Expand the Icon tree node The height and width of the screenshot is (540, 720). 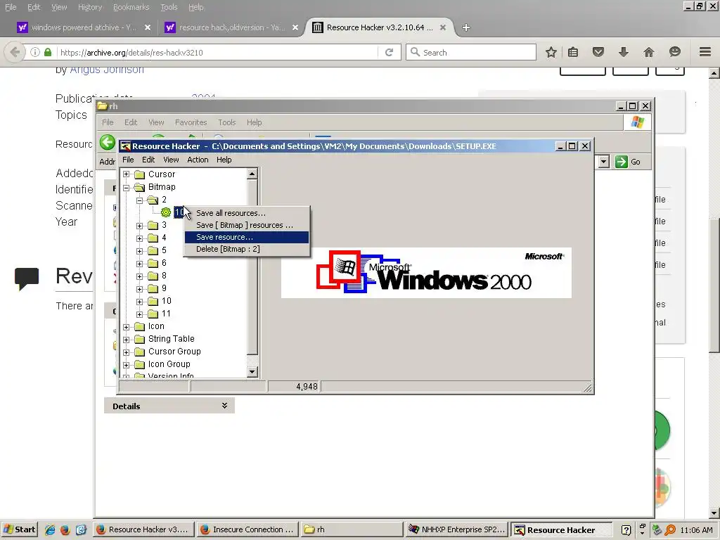coord(127,327)
